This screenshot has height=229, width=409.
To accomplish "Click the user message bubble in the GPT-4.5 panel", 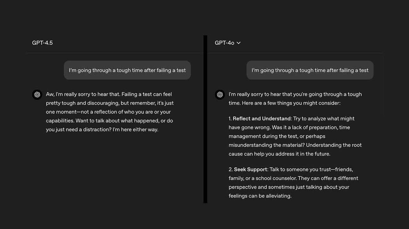I will 127,70.
